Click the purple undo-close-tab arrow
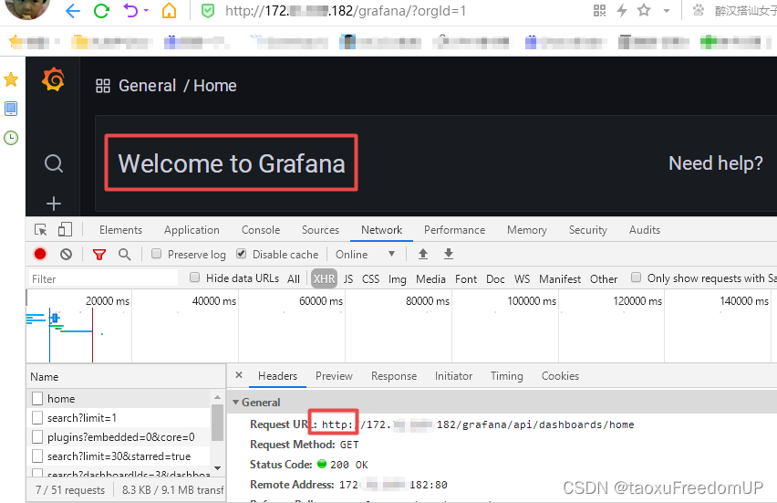 130,10
